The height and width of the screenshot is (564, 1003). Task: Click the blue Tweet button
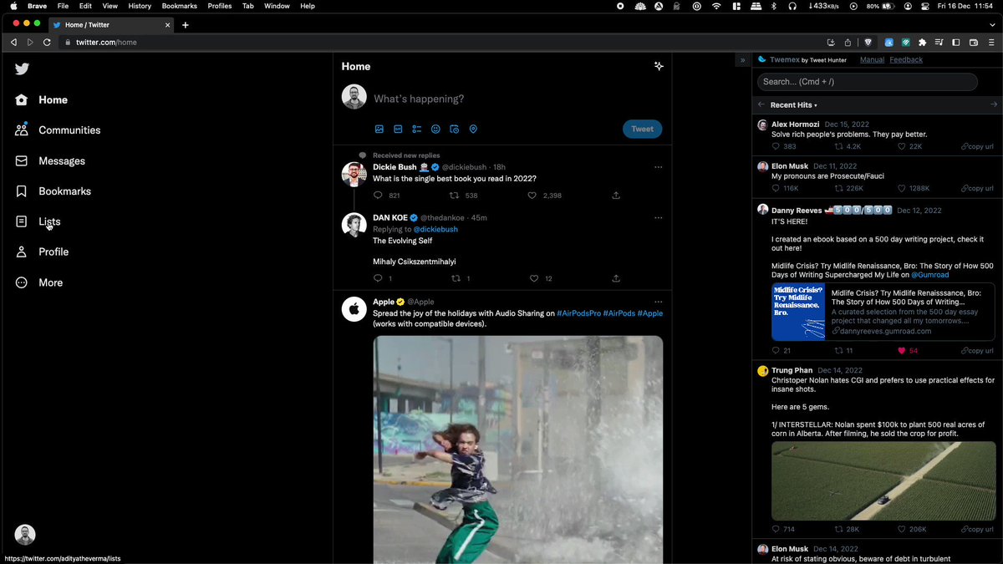point(642,129)
